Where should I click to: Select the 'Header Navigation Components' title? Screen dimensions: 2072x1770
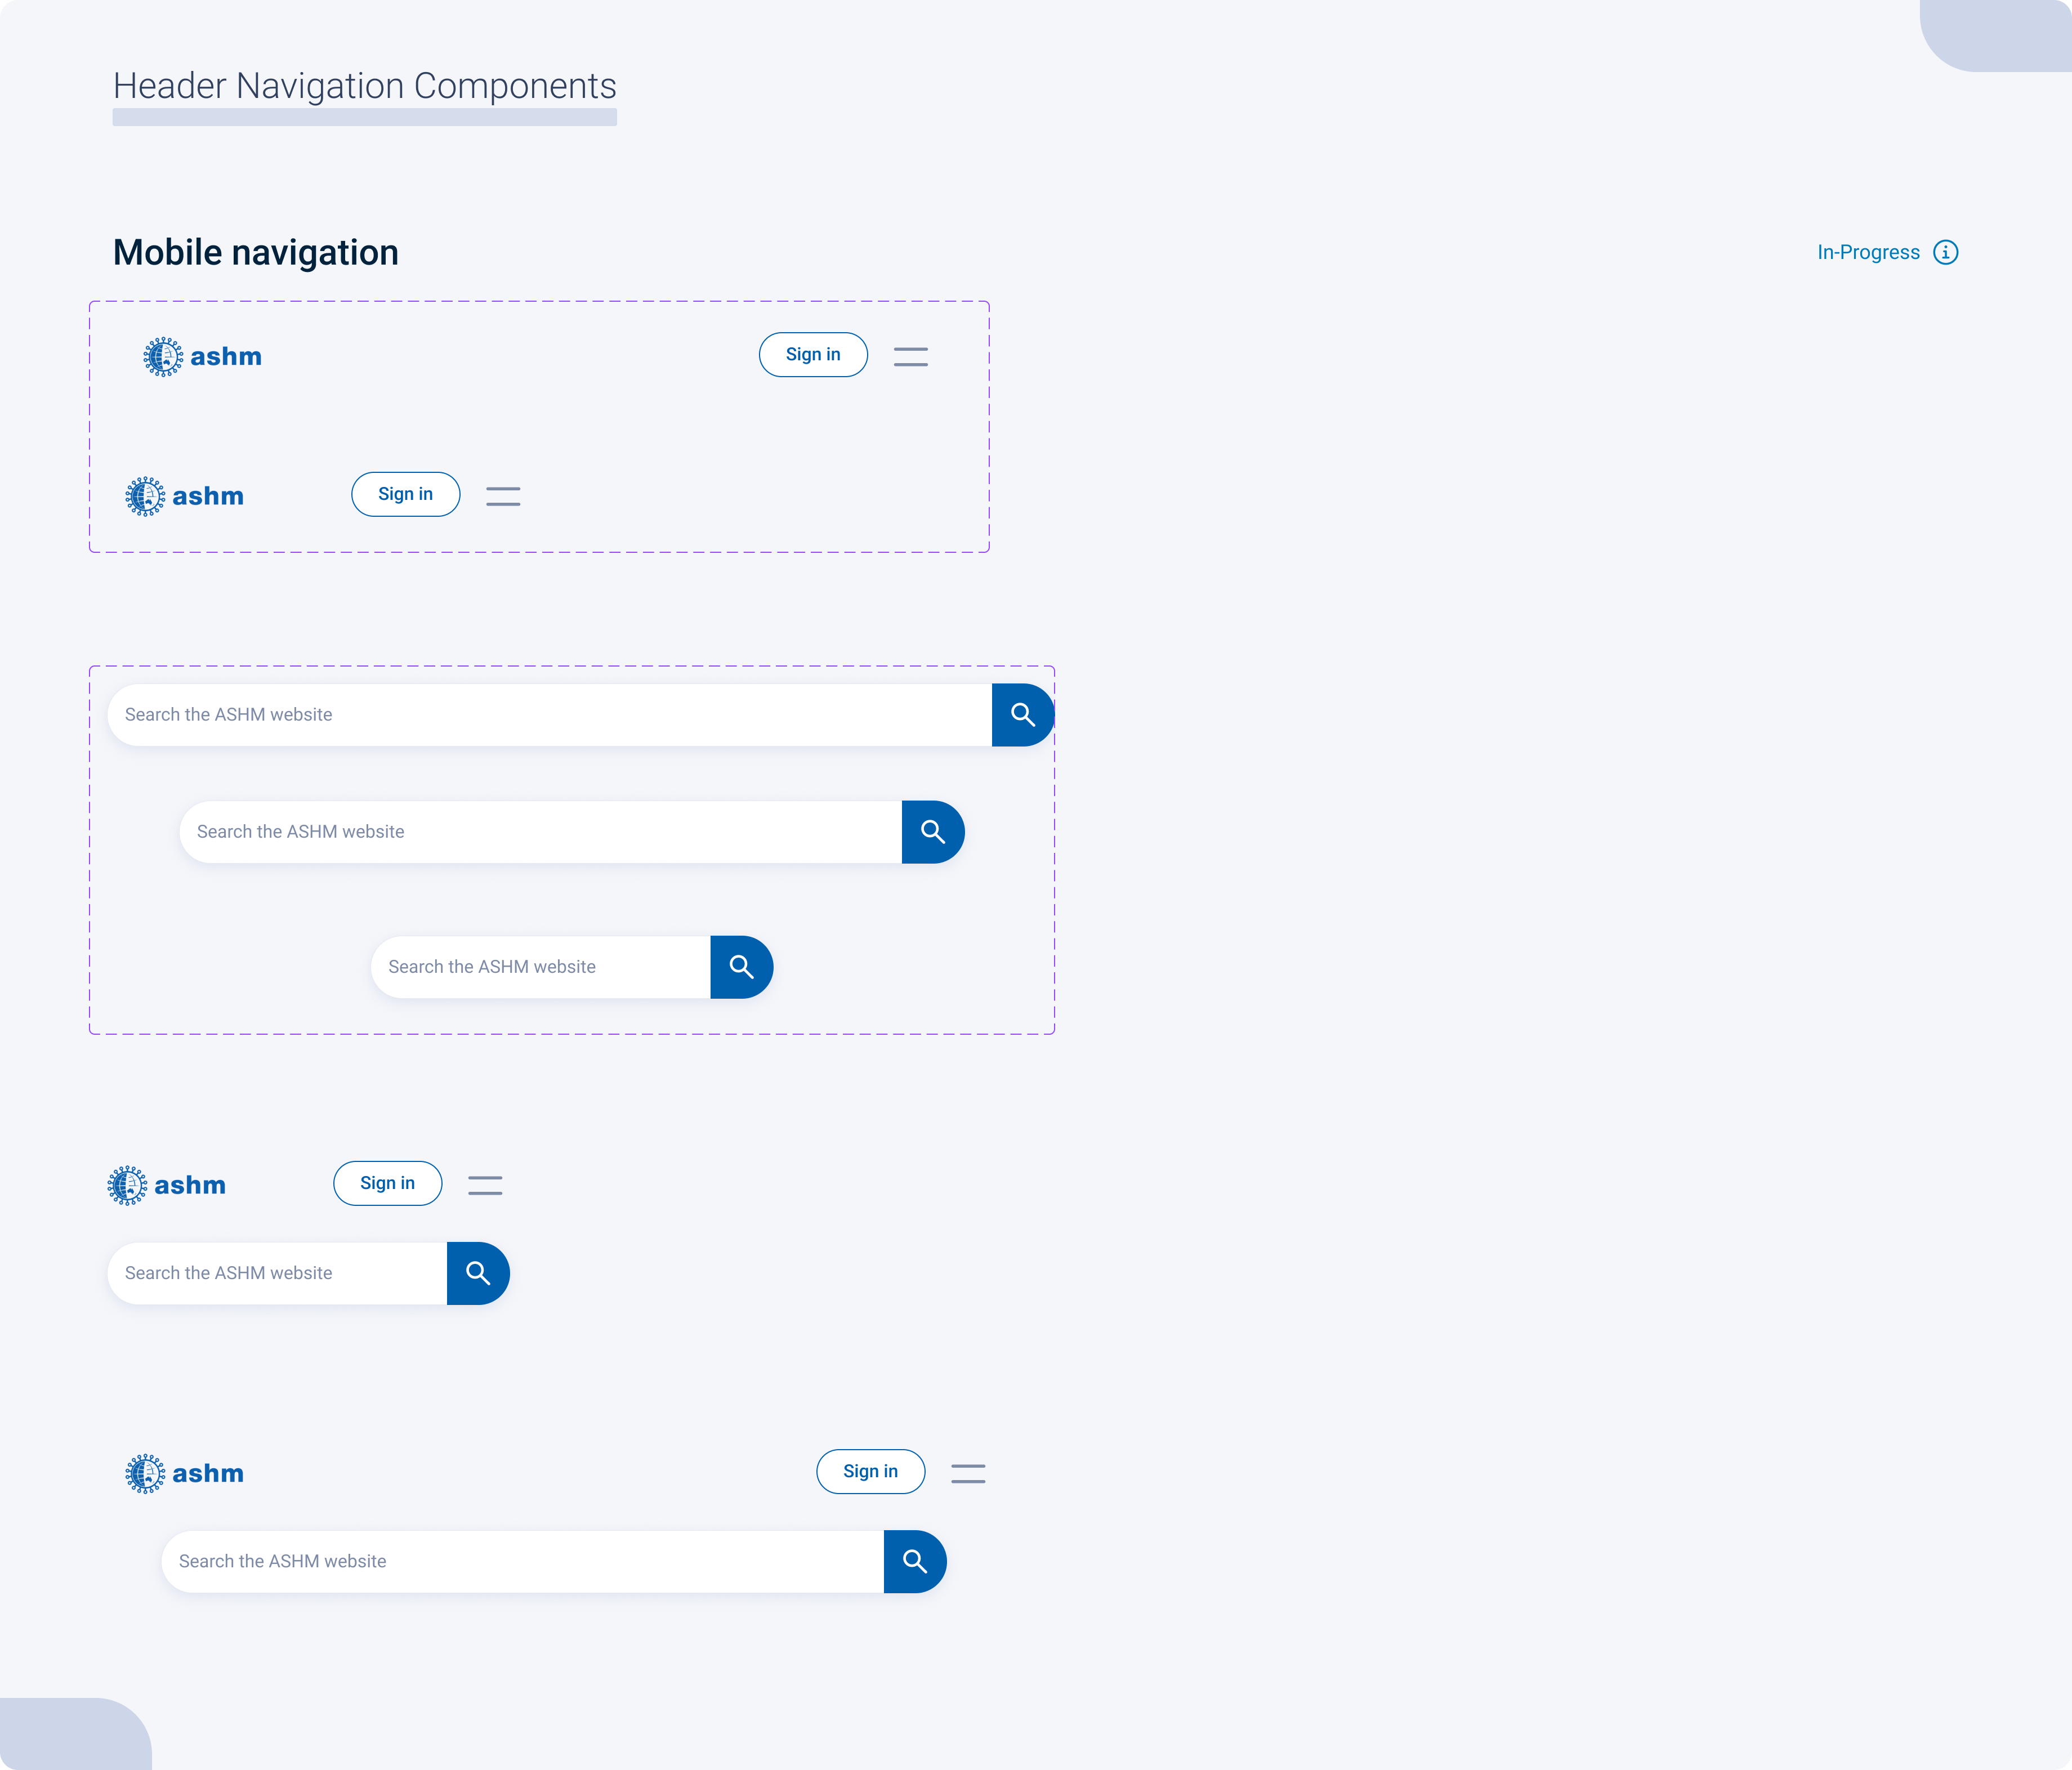tap(364, 86)
